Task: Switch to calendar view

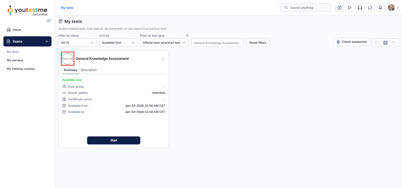Action: click(394, 43)
